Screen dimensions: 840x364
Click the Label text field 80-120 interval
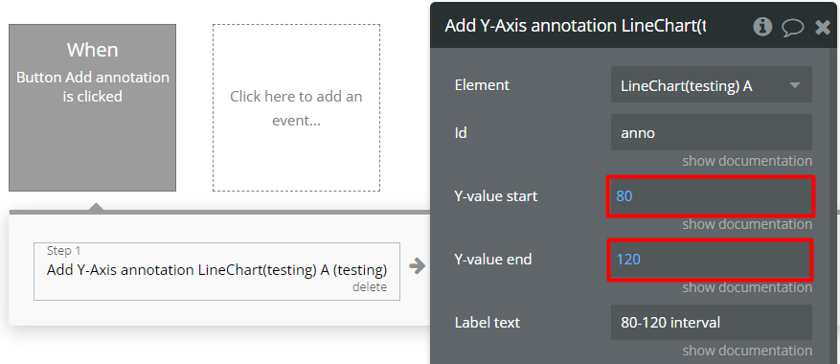[712, 322]
